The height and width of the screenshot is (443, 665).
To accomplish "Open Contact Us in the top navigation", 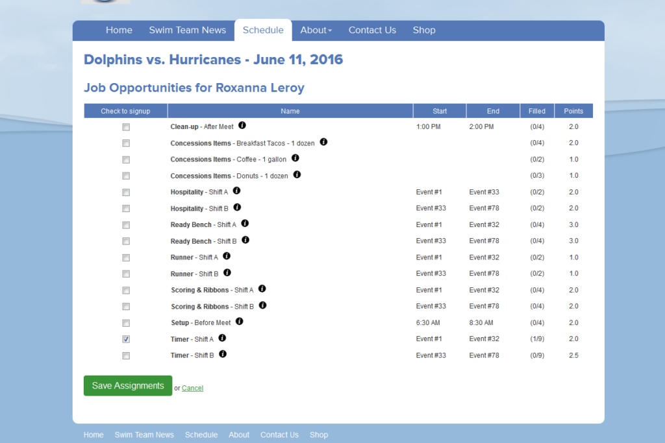I will [x=372, y=30].
